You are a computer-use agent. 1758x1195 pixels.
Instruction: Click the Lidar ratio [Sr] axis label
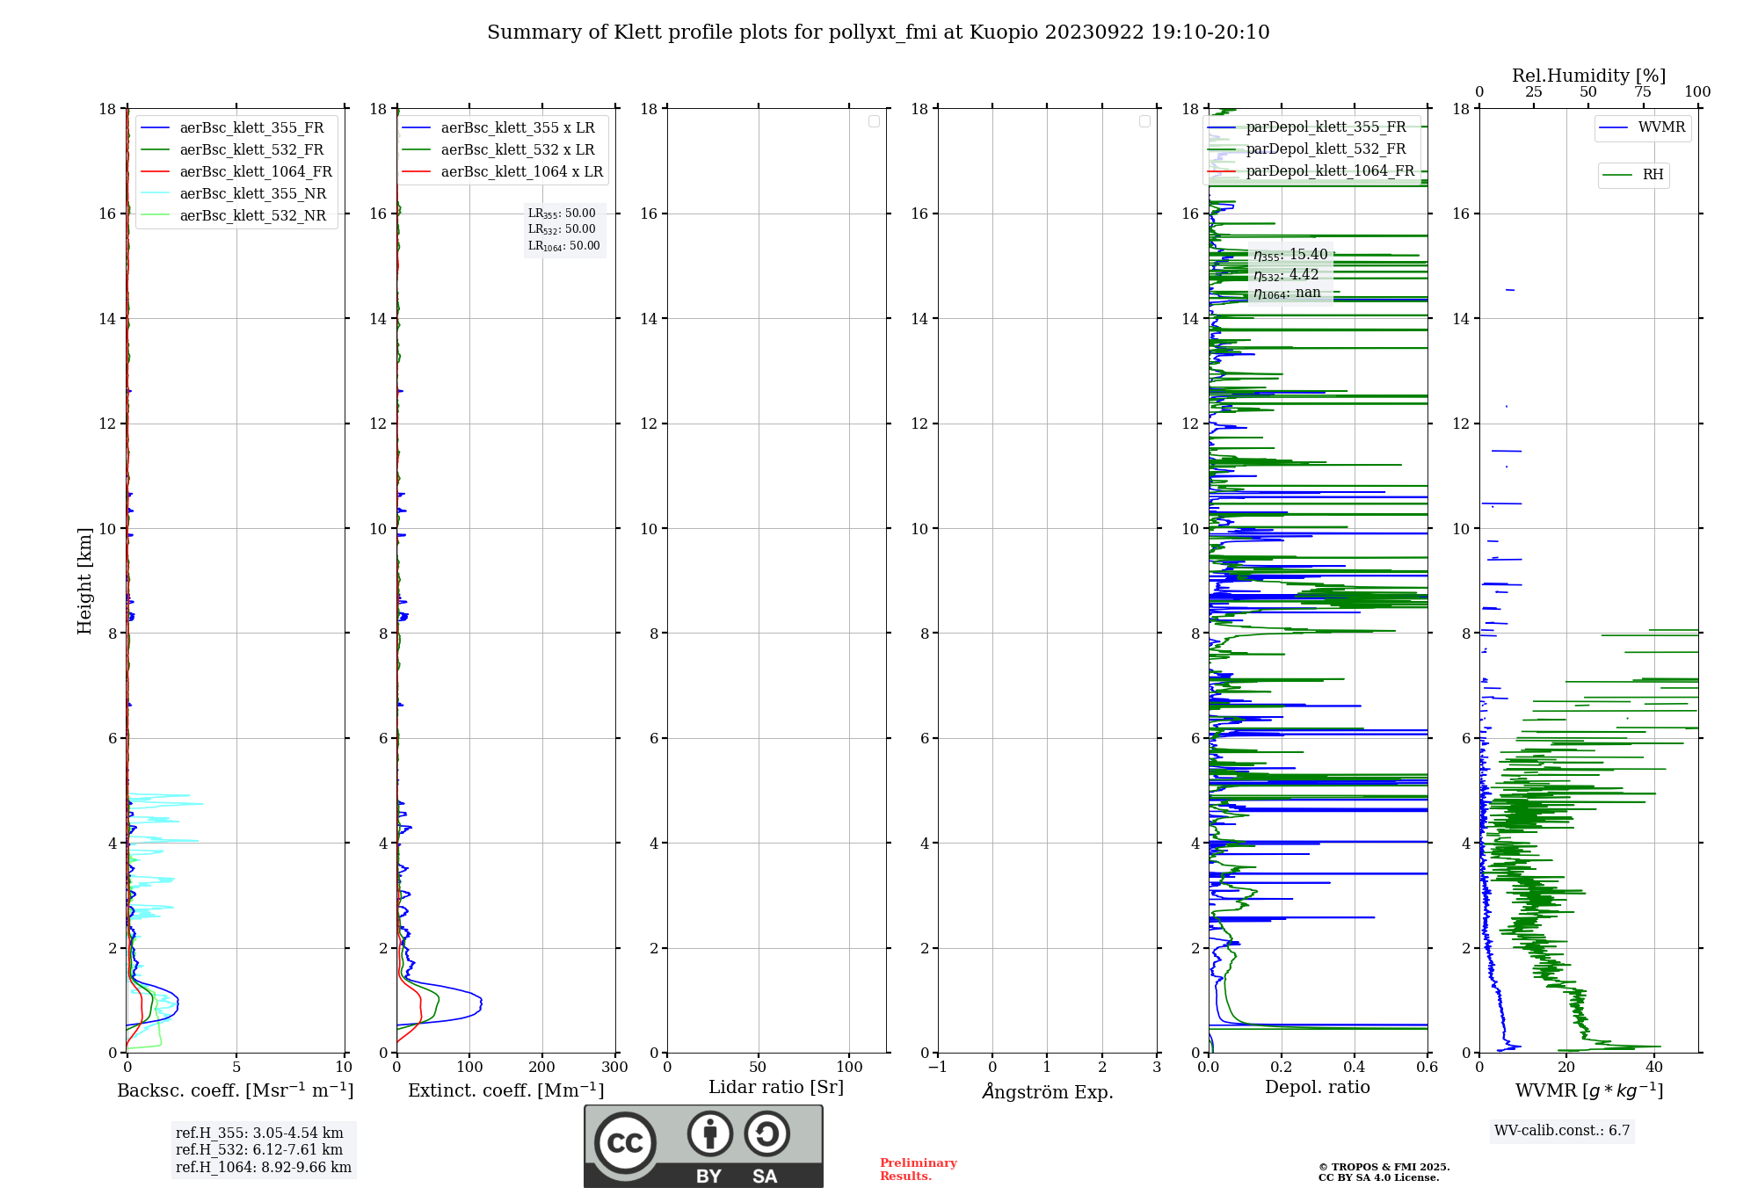coord(776,1088)
